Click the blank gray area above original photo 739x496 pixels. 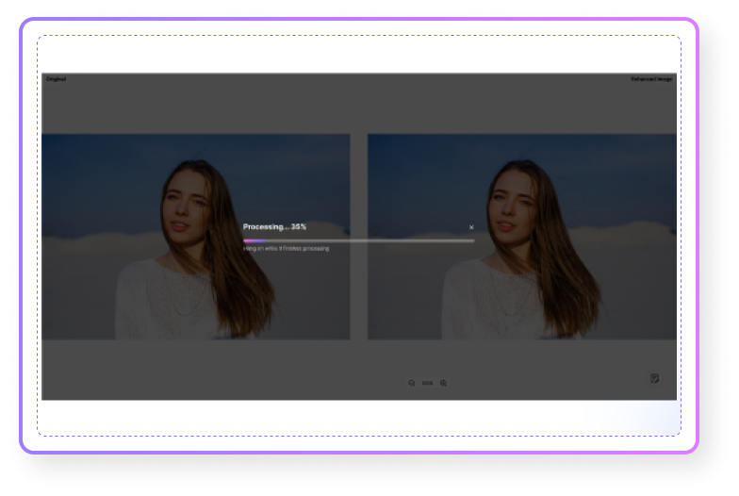[x=189, y=106]
